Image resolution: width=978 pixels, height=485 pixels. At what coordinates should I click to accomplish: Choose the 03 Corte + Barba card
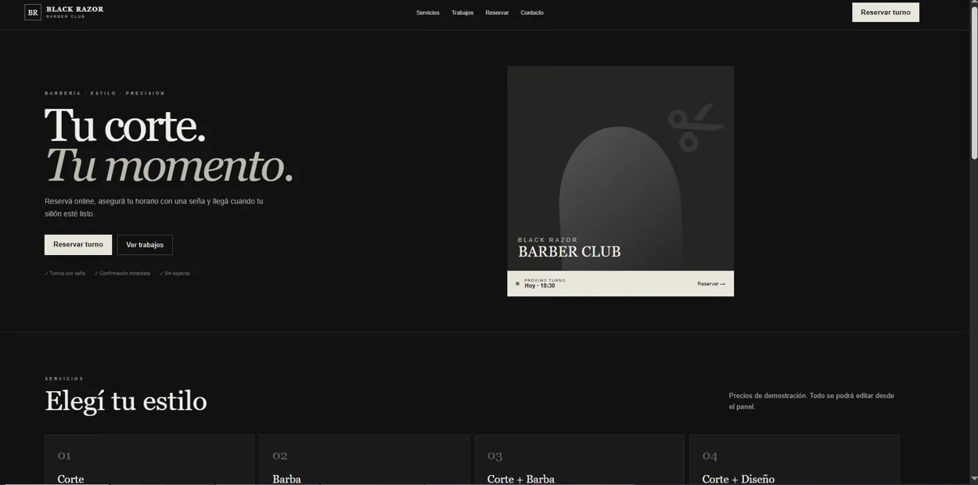point(580,460)
